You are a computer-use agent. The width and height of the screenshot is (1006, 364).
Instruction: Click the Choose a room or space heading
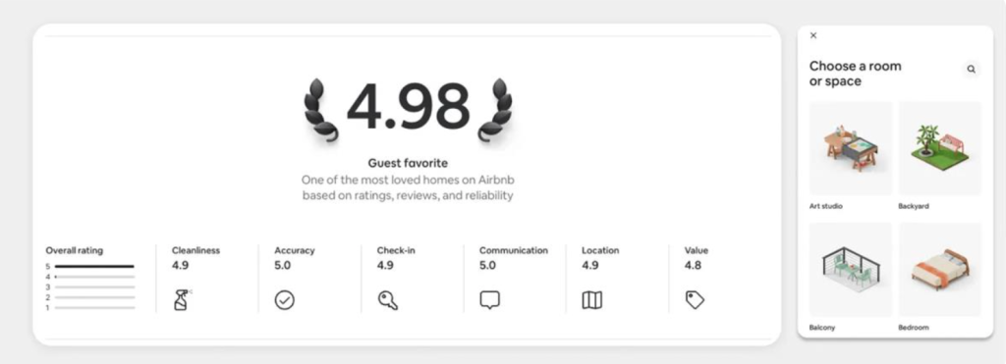tap(856, 74)
